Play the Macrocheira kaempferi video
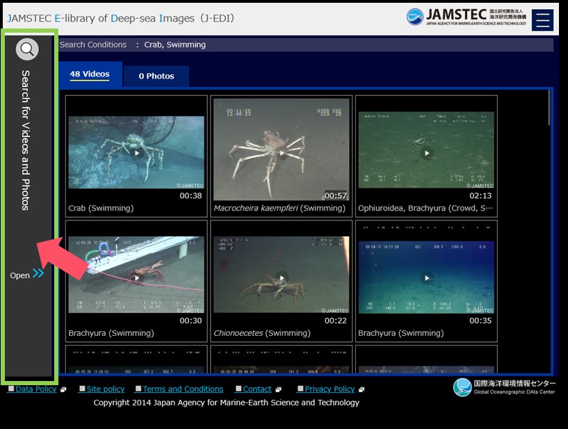The image size is (568, 429). 281,152
